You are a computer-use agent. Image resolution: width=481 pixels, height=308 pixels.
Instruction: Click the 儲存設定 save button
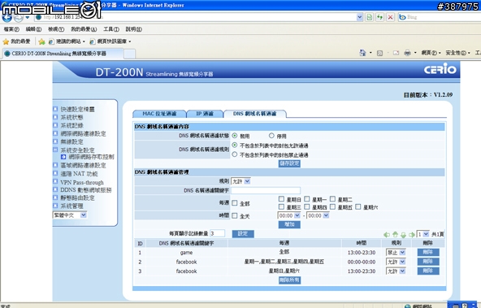[x=289, y=163]
